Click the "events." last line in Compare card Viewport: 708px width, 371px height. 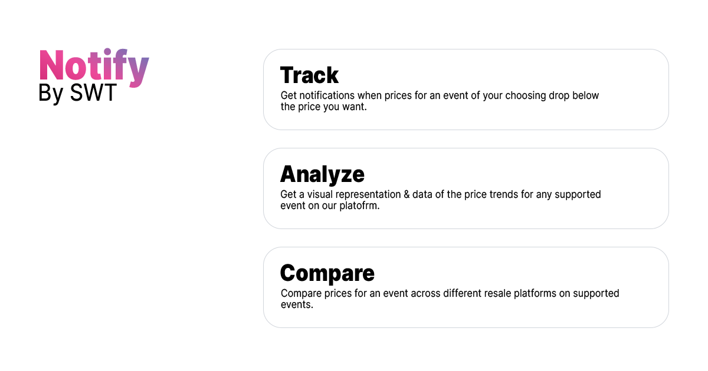click(x=297, y=304)
